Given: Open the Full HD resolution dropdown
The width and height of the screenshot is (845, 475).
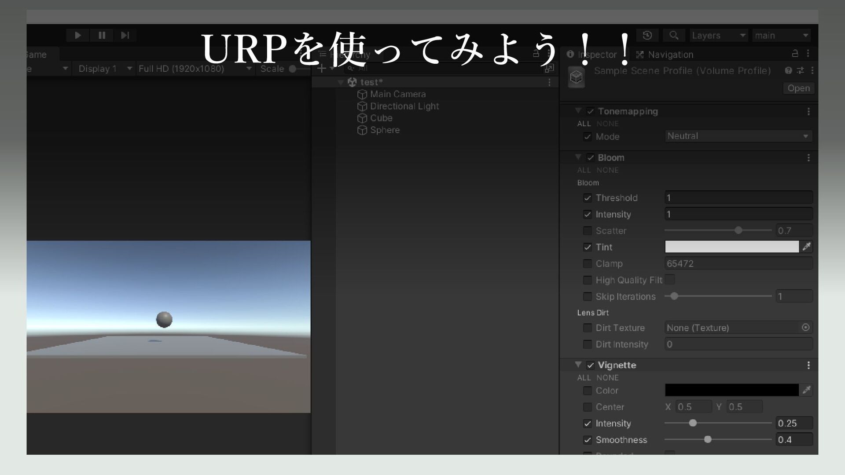Looking at the screenshot, I should [x=195, y=69].
